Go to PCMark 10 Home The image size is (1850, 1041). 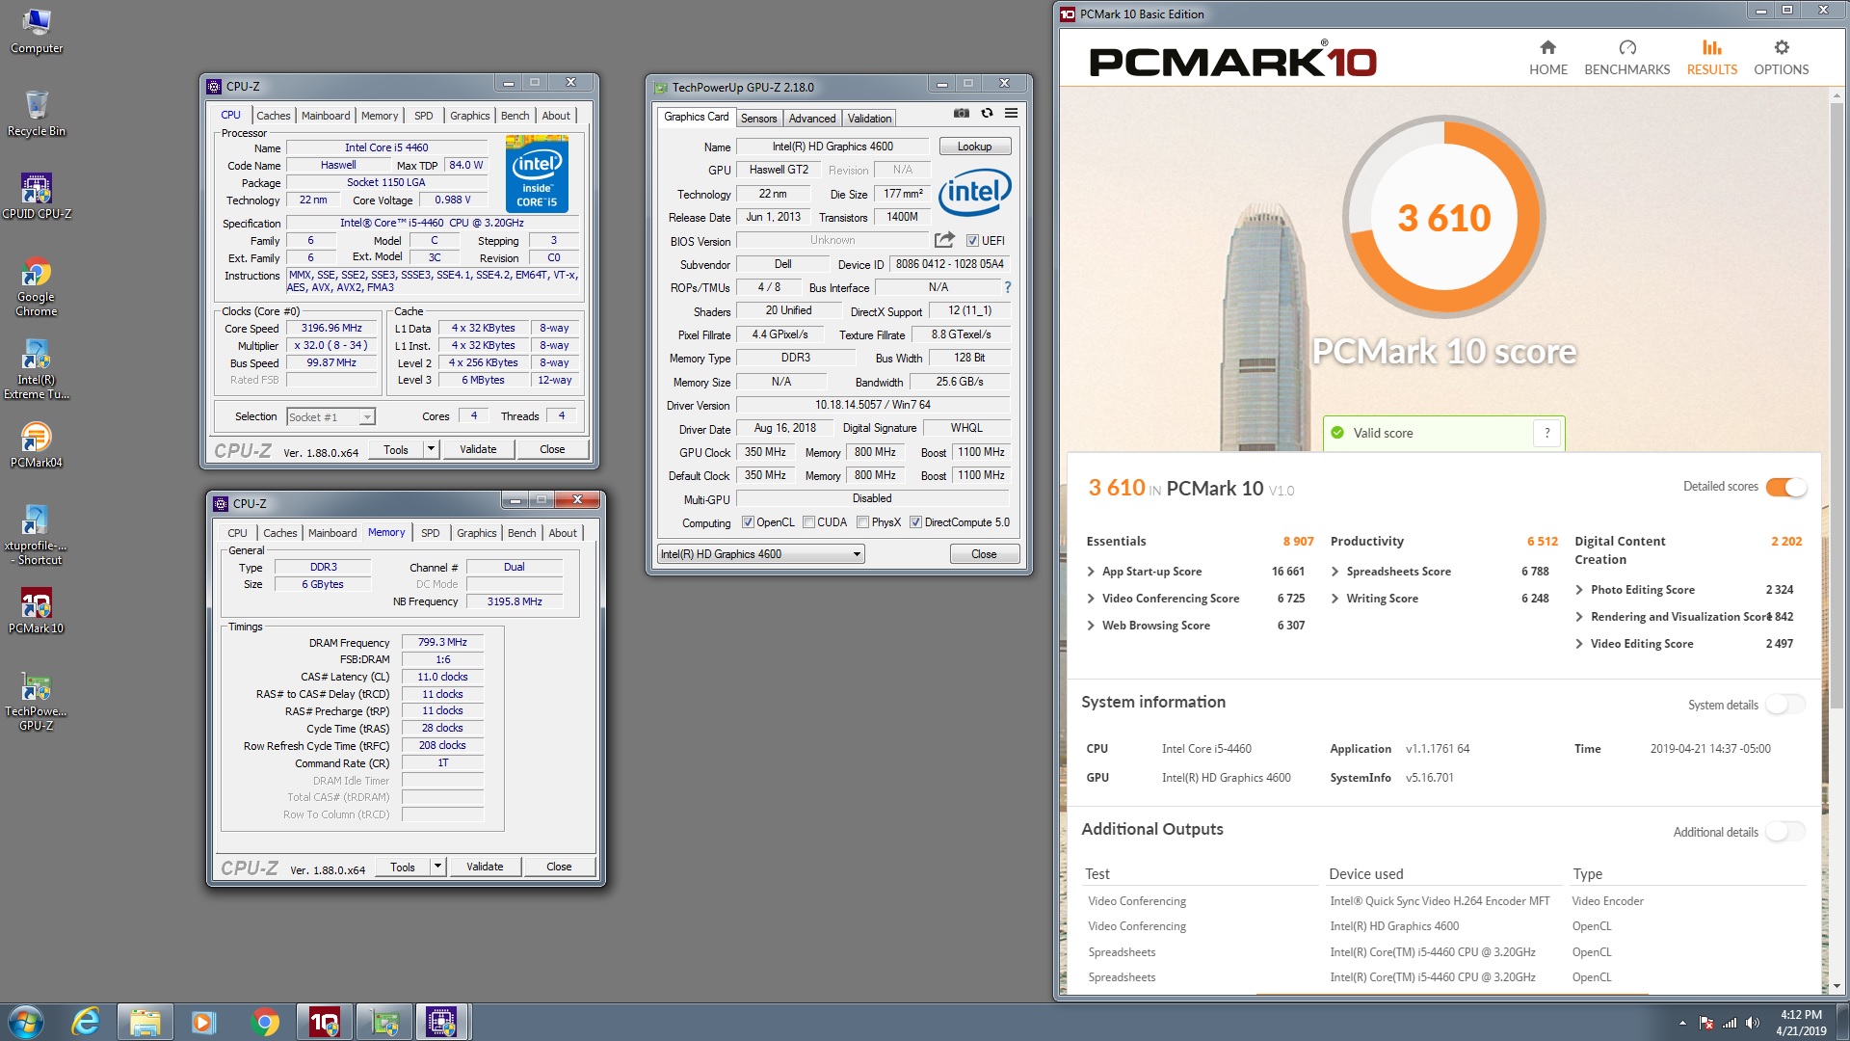1547,58
